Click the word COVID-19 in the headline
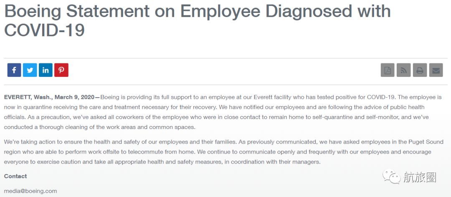This screenshot has width=451, height=197. tap(44, 30)
